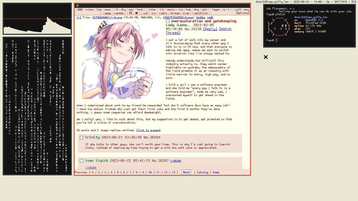This screenshot has height=201, width=358.
Task: Expand omitted posts via 'Click to expand'
Action: click(148, 130)
